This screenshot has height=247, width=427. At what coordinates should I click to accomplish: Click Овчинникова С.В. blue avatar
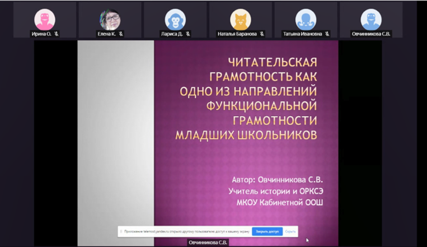click(x=370, y=20)
